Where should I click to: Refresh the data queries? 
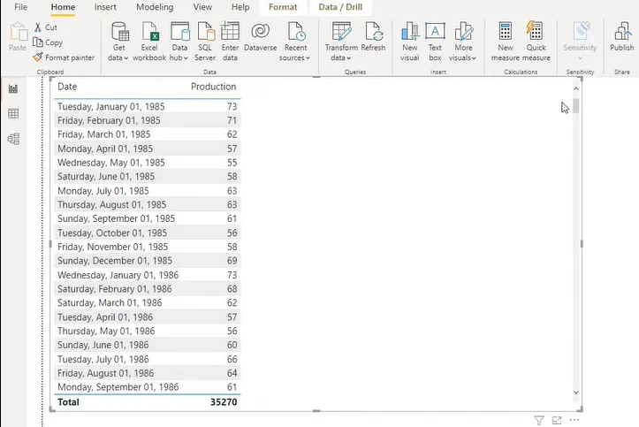[x=373, y=37]
